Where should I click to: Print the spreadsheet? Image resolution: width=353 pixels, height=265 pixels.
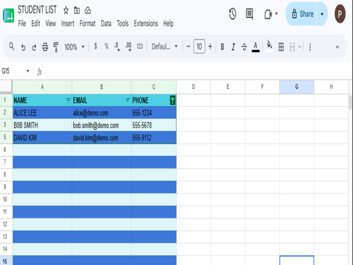45,47
